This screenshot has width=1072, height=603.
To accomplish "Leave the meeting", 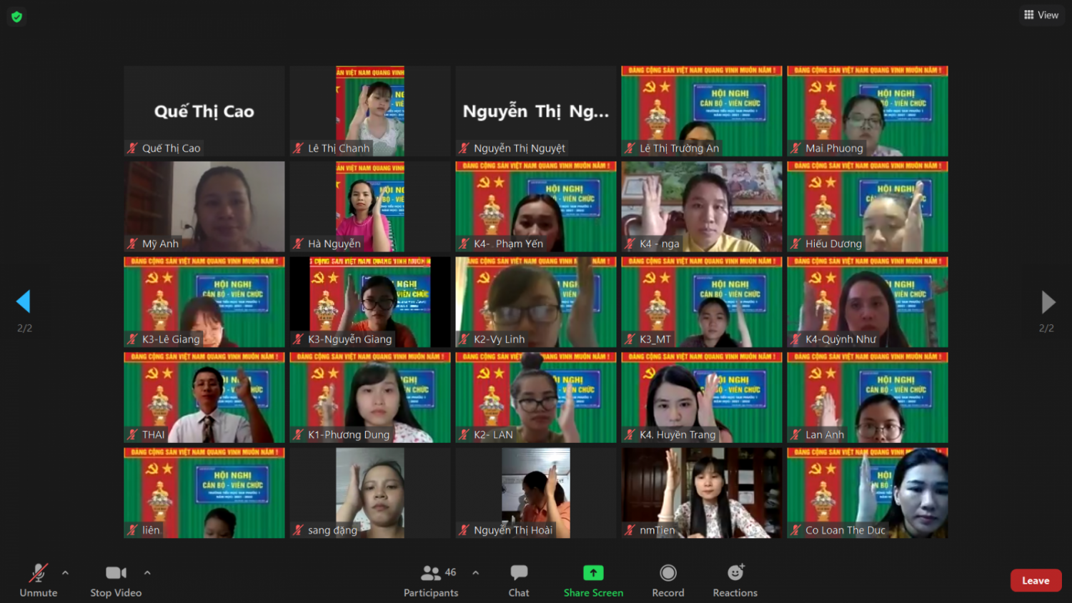I will click(1036, 580).
